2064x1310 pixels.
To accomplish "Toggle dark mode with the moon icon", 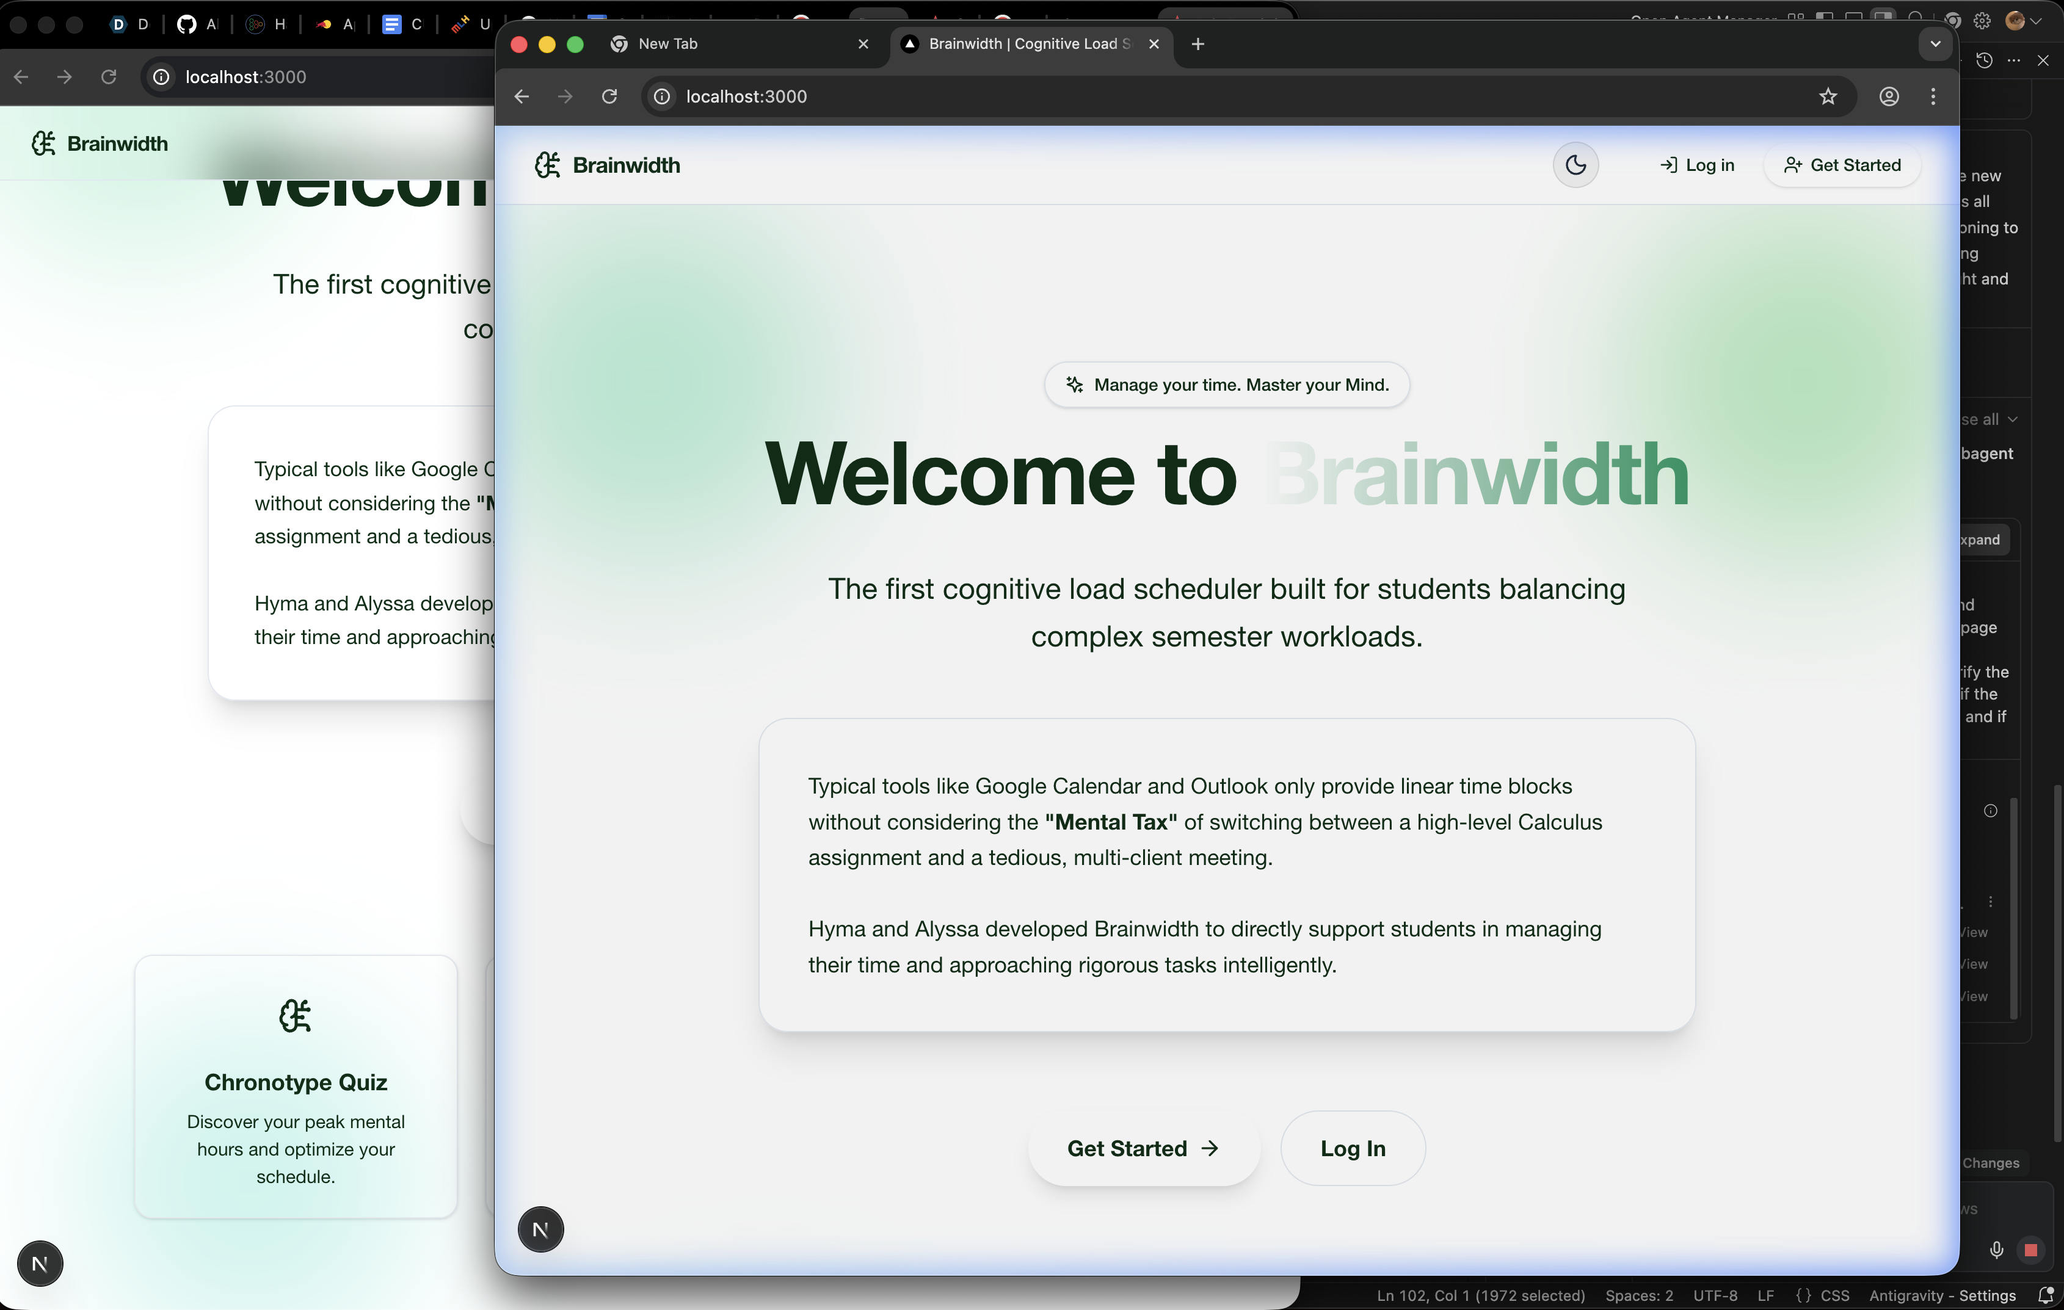I will pyautogui.click(x=1575, y=165).
